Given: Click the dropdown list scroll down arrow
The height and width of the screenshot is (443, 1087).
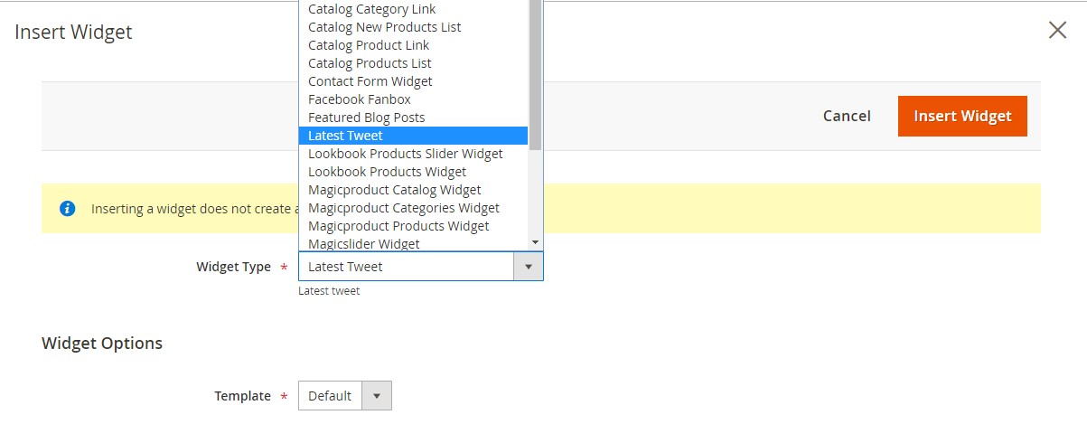Looking at the screenshot, I should [x=535, y=242].
